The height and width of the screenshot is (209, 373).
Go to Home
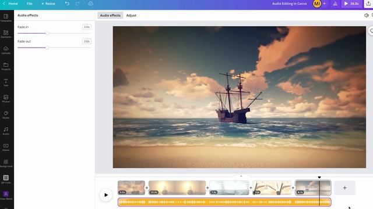pos(13,3)
